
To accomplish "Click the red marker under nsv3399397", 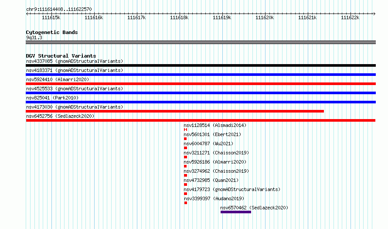I will [x=186, y=203].
